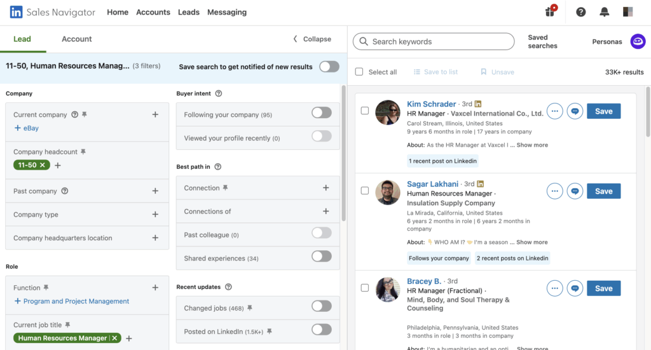Click the pin icon beside Posted on LinkedIn
The width and height of the screenshot is (651, 350).
[x=270, y=332]
